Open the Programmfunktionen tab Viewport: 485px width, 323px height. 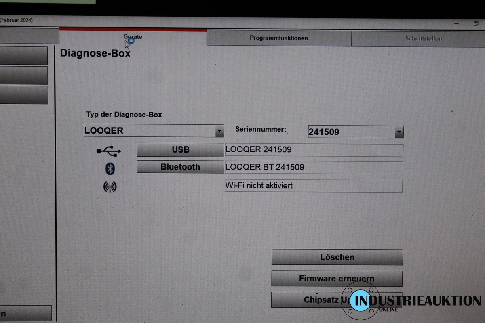point(279,38)
